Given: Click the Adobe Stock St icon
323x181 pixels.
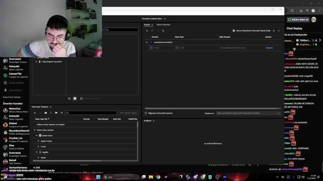Looking at the screenshot, I should (40, 135).
